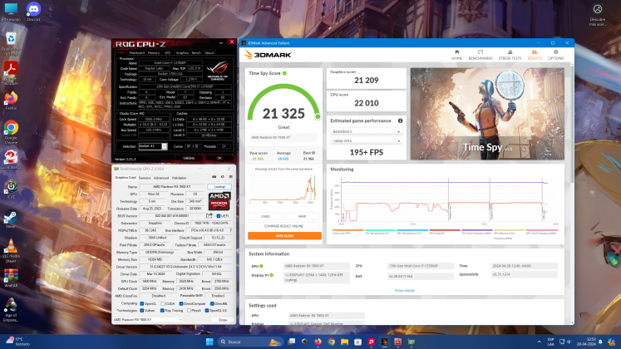
Task: Expand the Battlefield V game dropdown
Action: (366, 131)
